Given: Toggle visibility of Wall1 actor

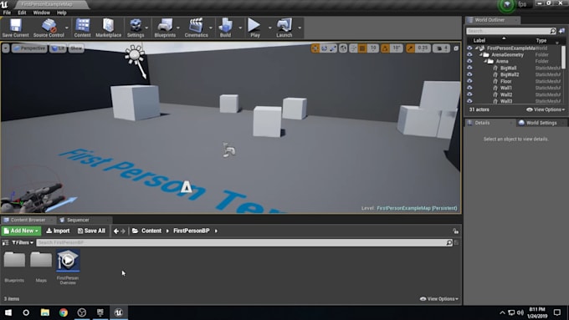Looking at the screenshot, I should point(469,88).
